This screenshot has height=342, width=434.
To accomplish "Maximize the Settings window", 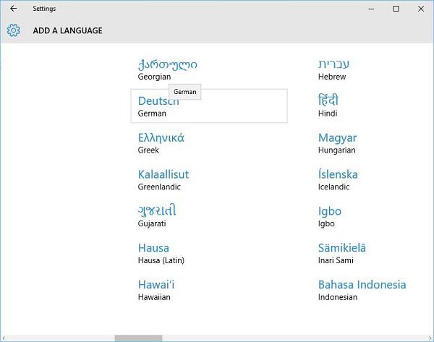I will pos(396,9).
